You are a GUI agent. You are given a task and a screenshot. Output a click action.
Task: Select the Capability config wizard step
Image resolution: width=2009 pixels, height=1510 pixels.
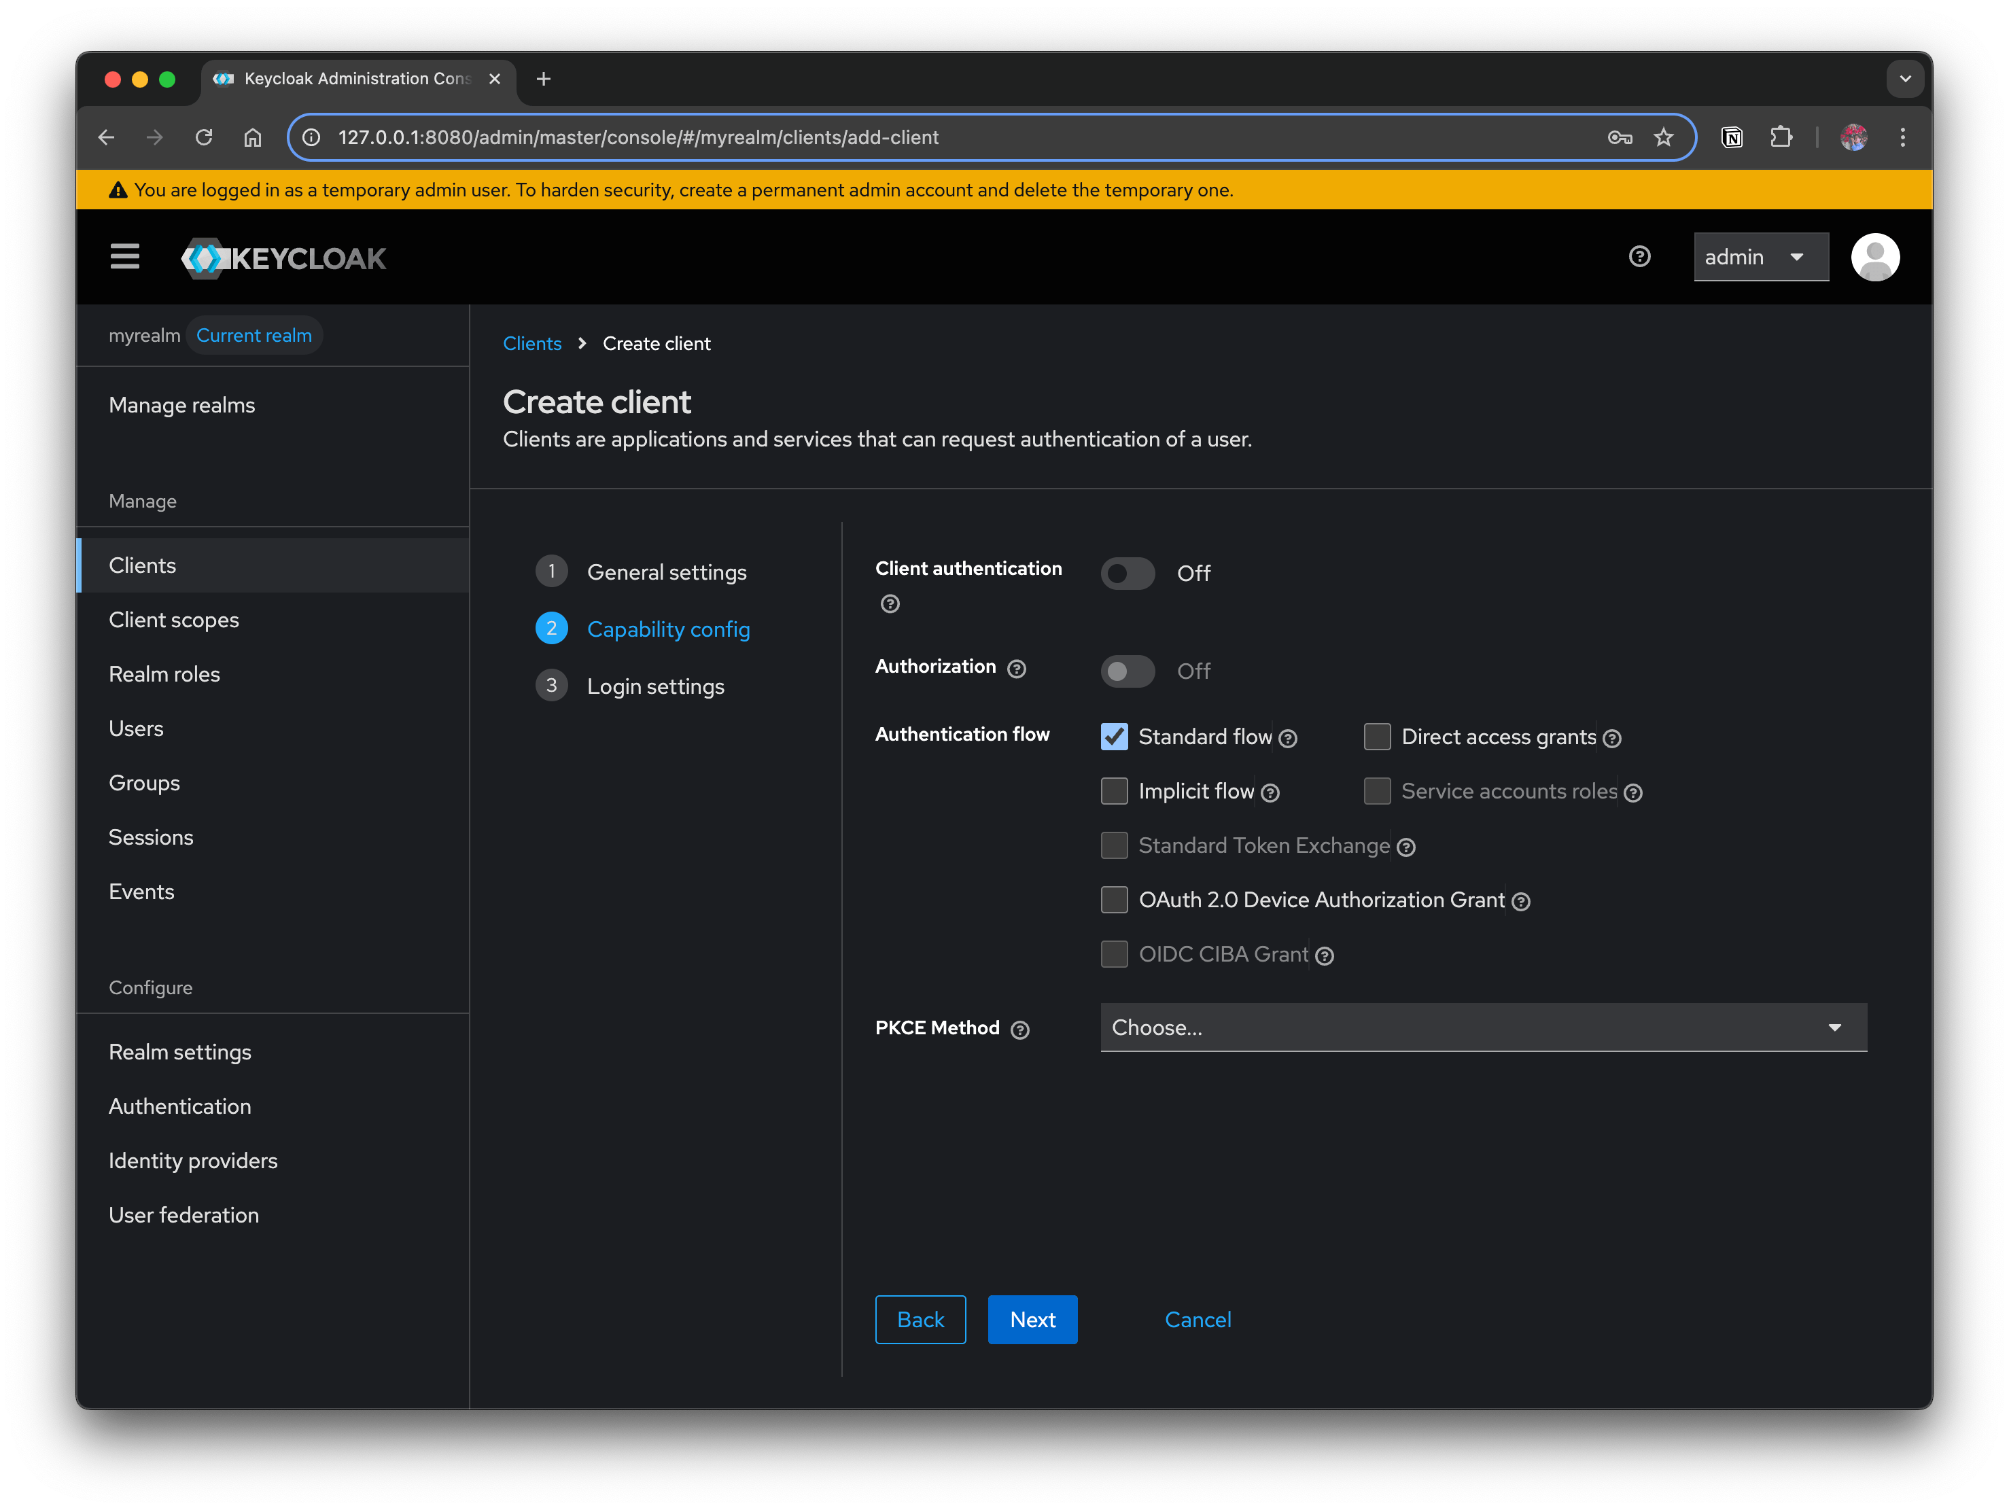coord(643,629)
